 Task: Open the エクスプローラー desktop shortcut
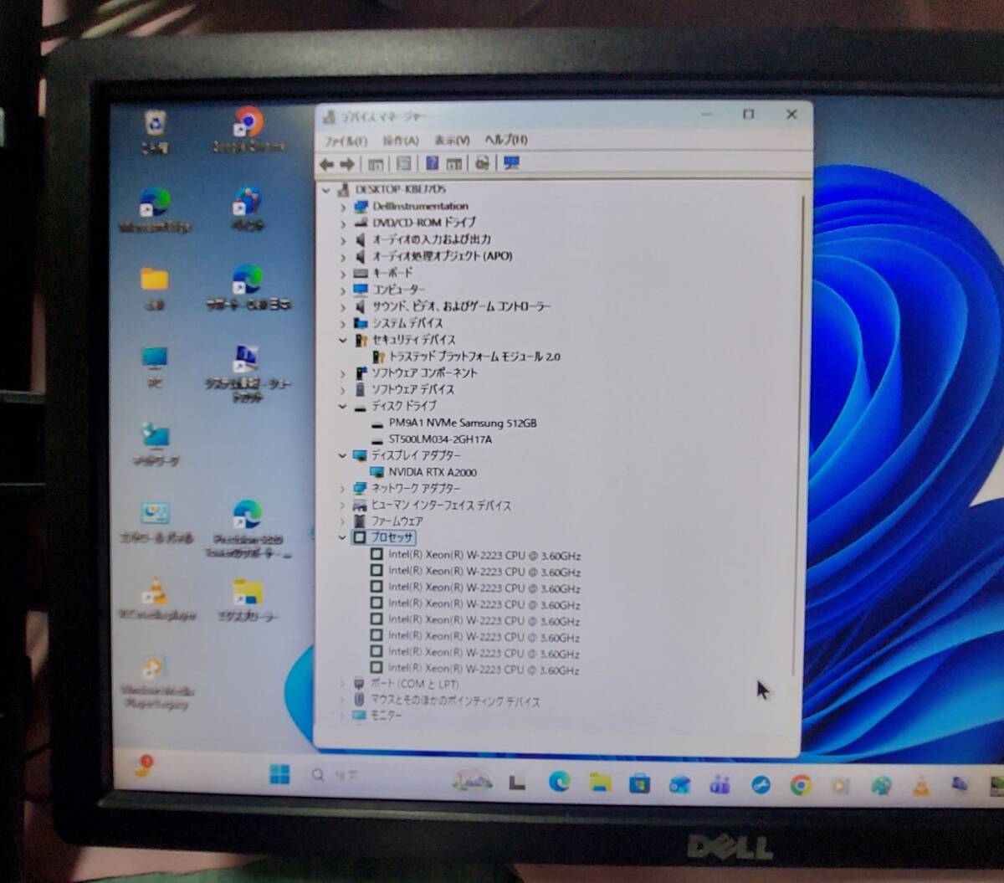tap(248, 600)
